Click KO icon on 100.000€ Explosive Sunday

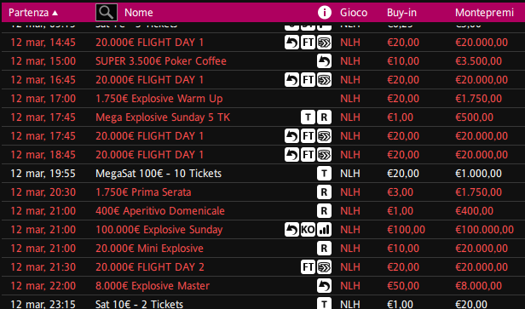(x=308, y=230)
